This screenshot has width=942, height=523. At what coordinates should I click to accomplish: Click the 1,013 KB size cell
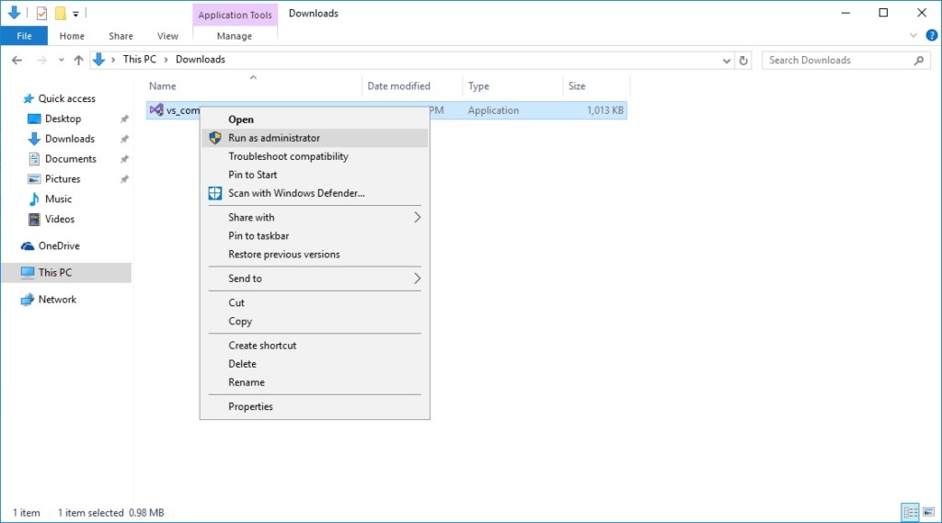605,110
